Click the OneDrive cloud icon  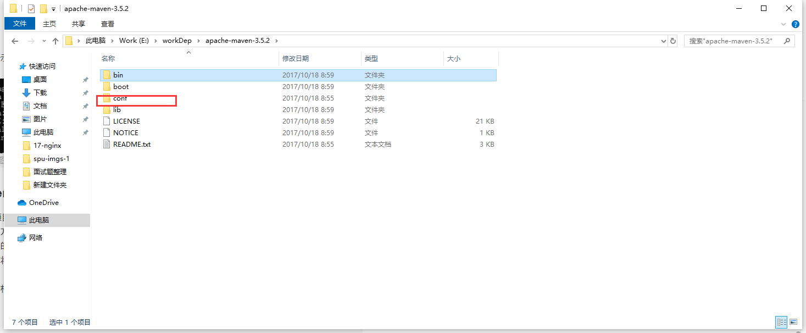click(22, 203)
